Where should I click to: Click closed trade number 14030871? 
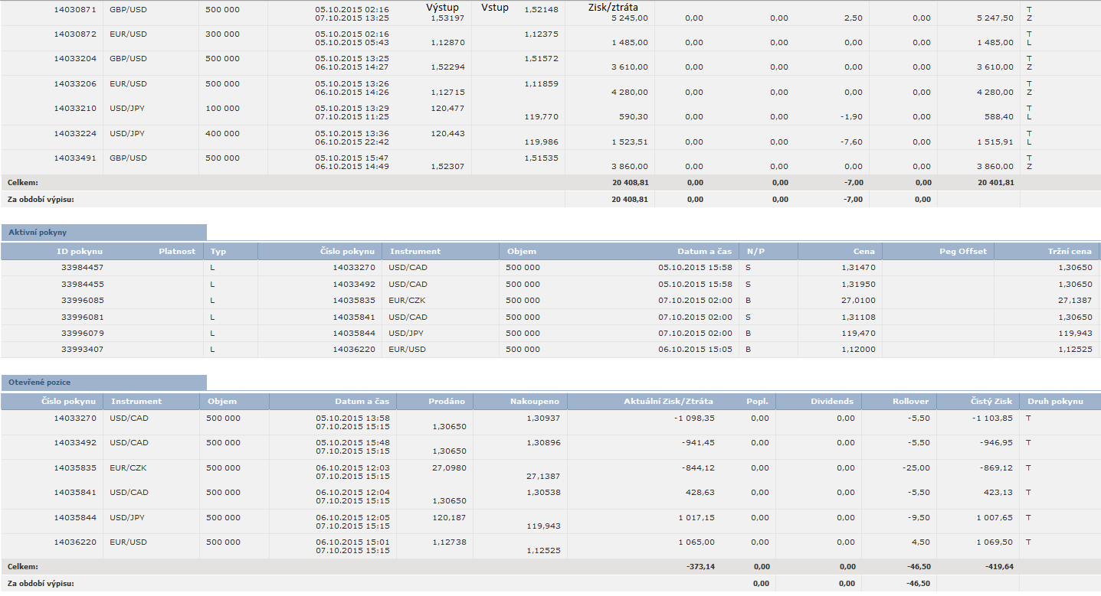[x=75, y=9]
